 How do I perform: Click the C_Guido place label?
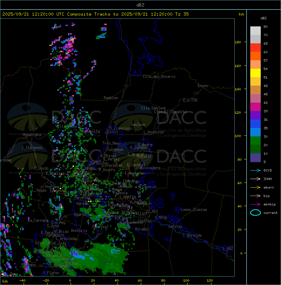(41, 168)
